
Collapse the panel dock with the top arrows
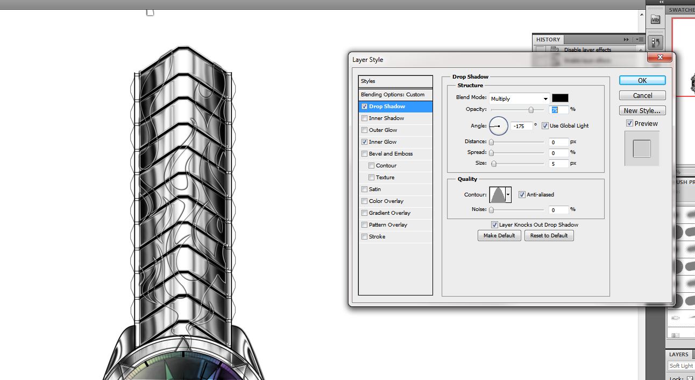pyautogui.click(x=661, y=2)
